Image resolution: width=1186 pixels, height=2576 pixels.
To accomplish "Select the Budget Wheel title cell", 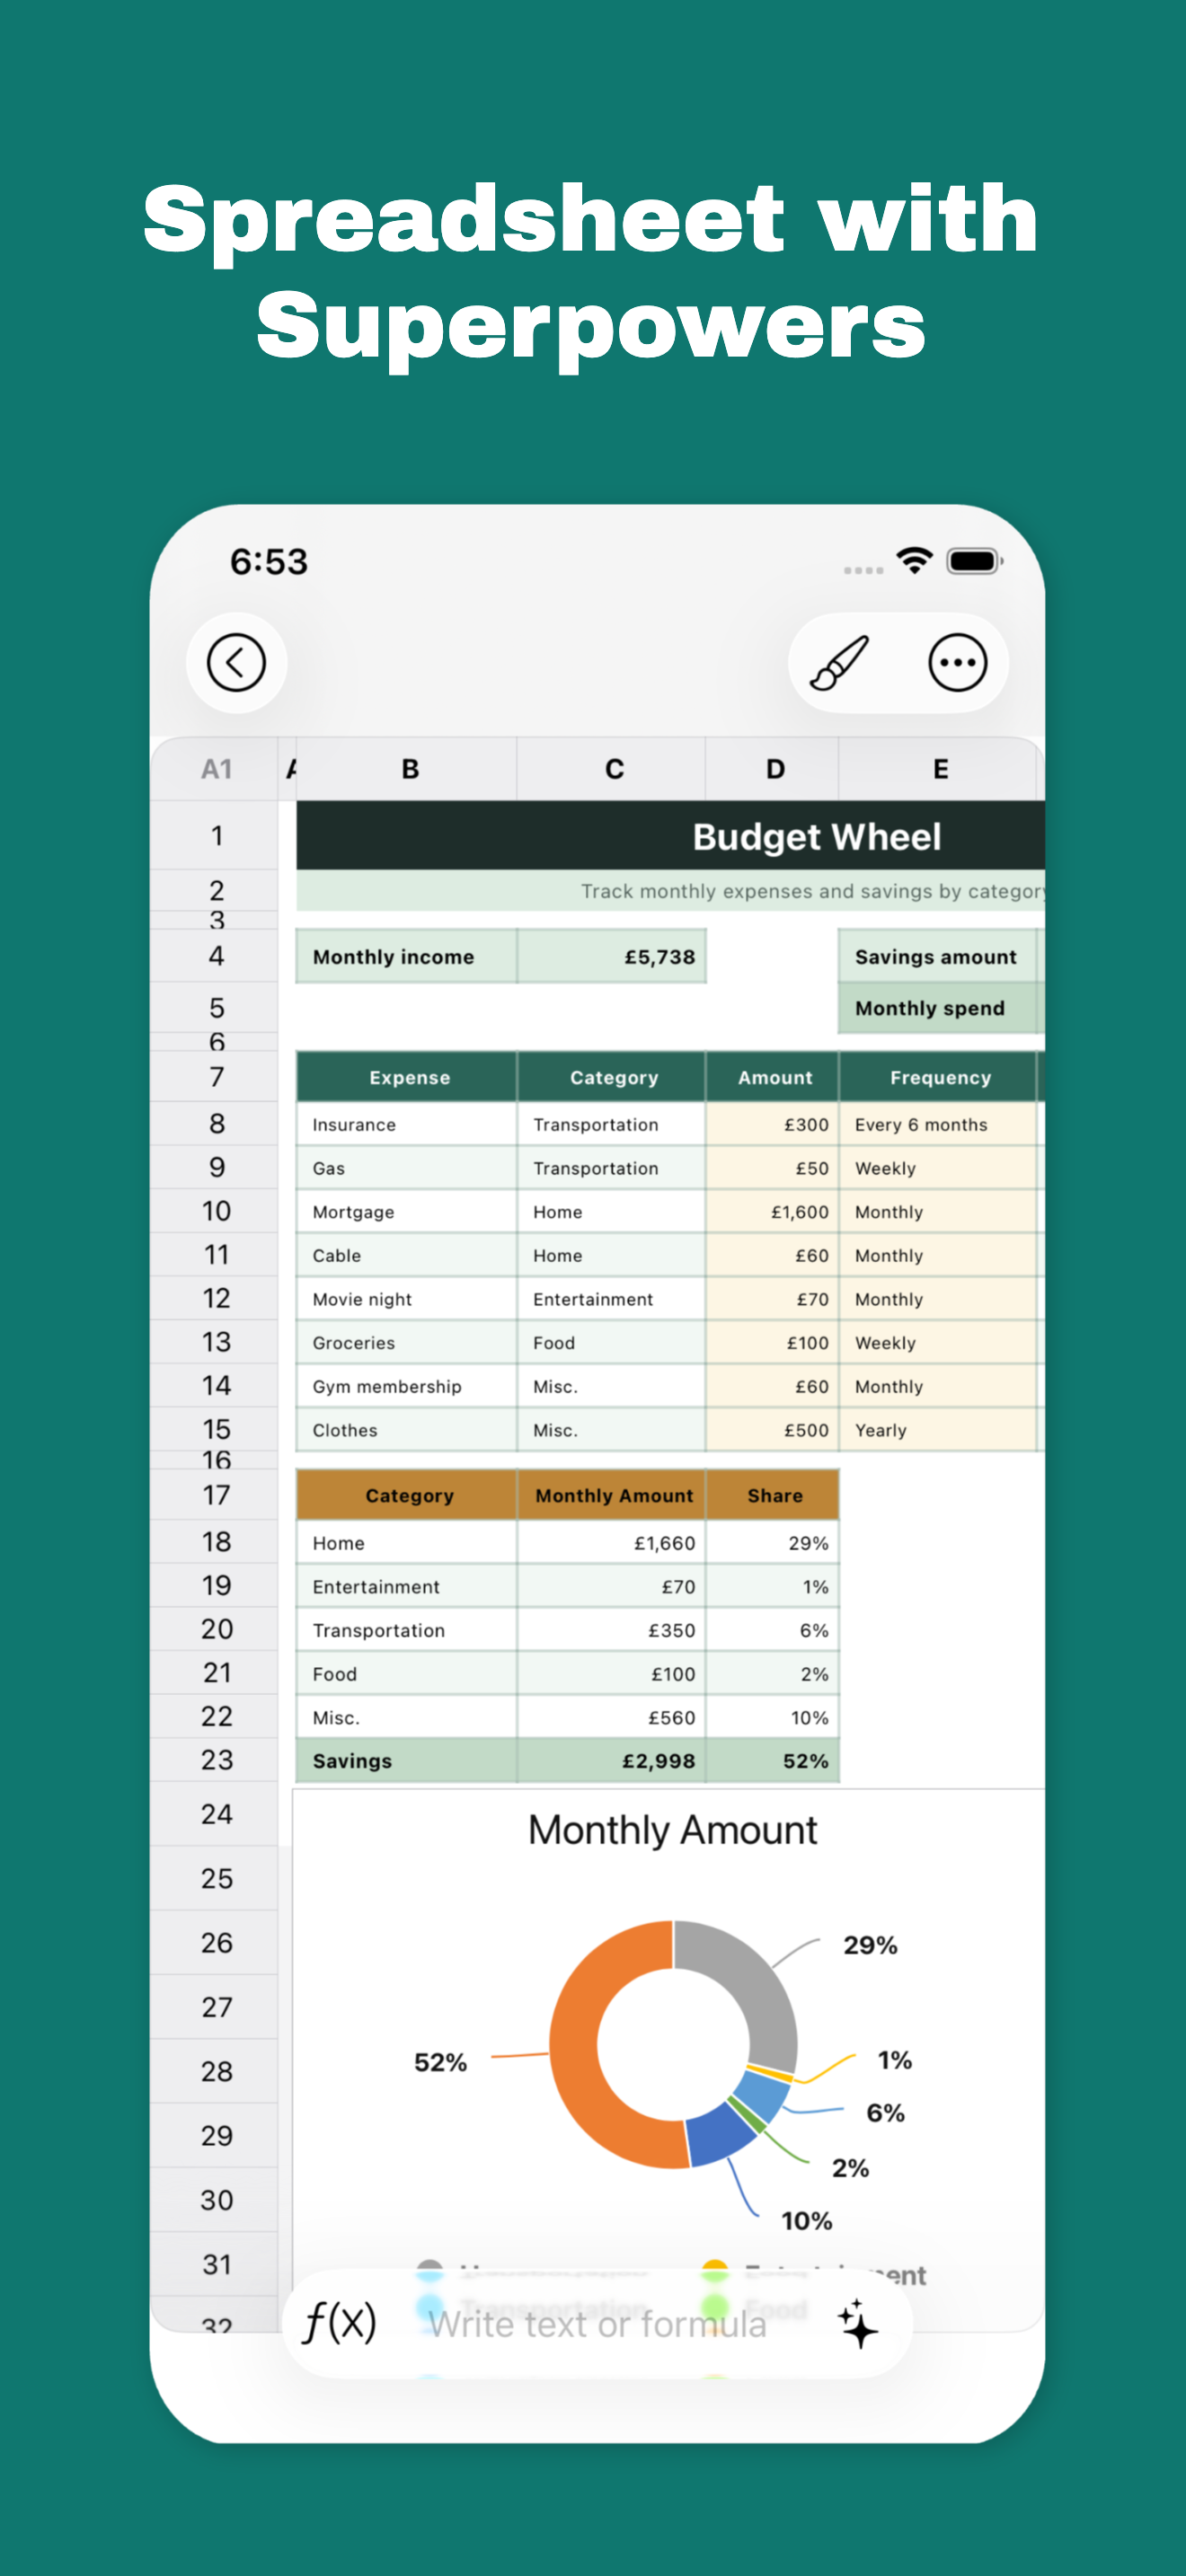I will tap(670, 835).
